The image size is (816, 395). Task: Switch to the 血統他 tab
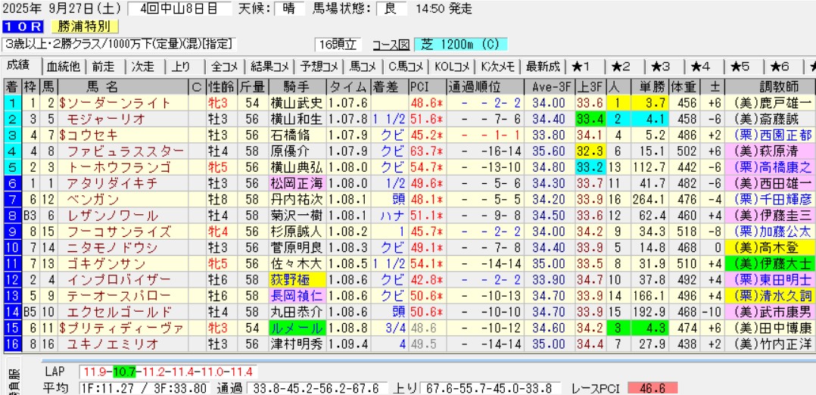pyautogui.click(x=63, y=66)
